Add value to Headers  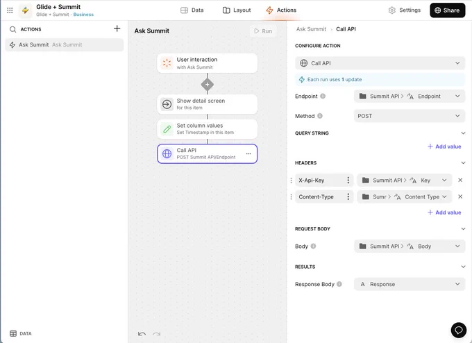pyautogui.click(x=444, y=212)
